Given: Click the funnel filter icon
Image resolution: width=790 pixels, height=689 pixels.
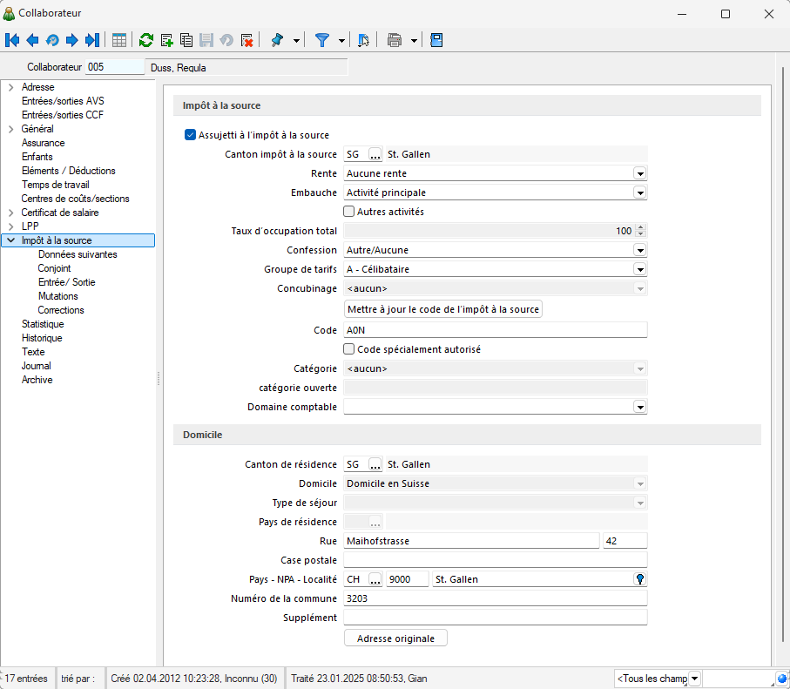Looking at the screenshot, I should coord(322,40).
